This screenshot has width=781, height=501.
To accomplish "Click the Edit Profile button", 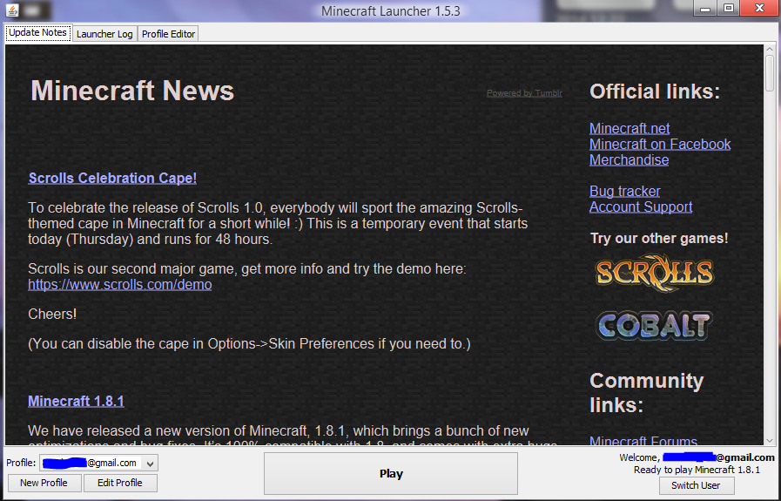I will coord(120,483).
